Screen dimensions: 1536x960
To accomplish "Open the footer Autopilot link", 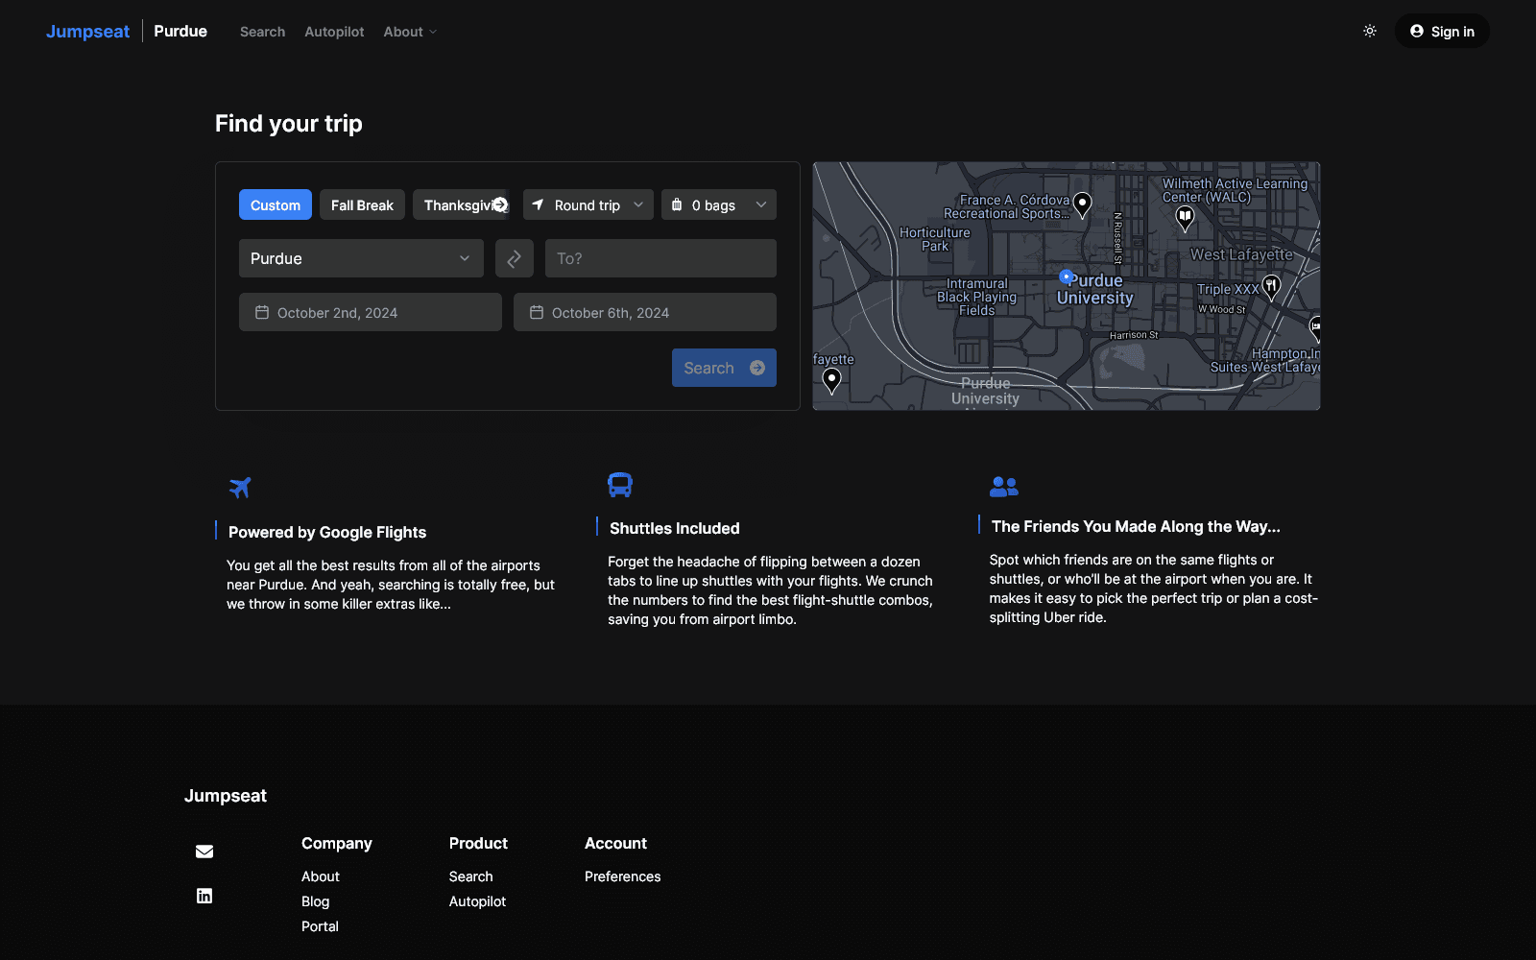I will (477, 901).
